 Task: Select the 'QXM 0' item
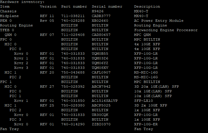click(11, 35)
